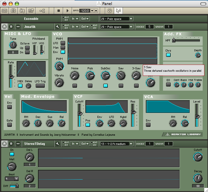Minimize the Junatik instrument panel
The width and height of the screenshot is (208, 192).
pos(18,27)
